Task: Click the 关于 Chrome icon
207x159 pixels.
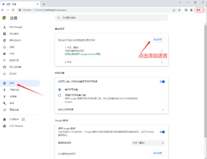Action: click(x=4, y=126)
